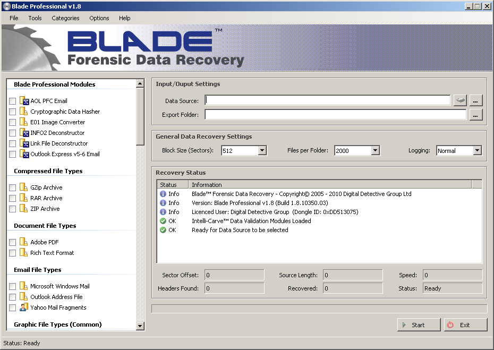Image resolution: width=494 pixels, height=350 pixels.
Task: Click into the Data Source input field
Action: pyautogui.click(x=328, y=100)
